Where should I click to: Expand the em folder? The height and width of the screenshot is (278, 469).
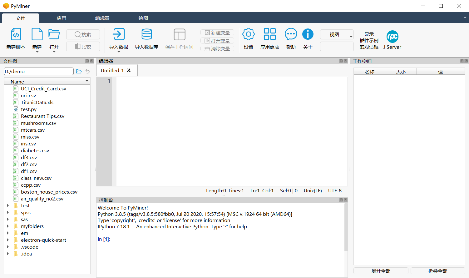point(8,233)
